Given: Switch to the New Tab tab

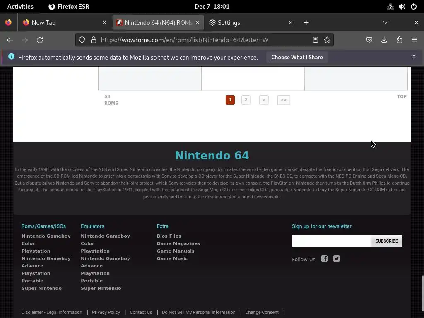Looking at the screenshot, I should point(64,22).
